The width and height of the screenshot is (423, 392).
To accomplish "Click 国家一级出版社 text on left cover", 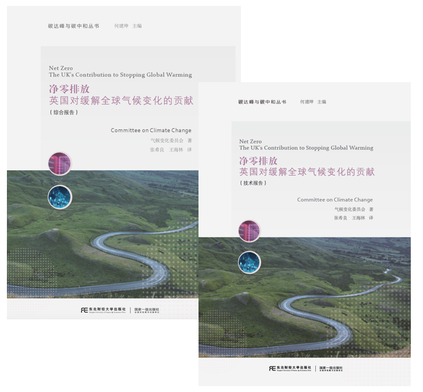I will pos(147,309).
